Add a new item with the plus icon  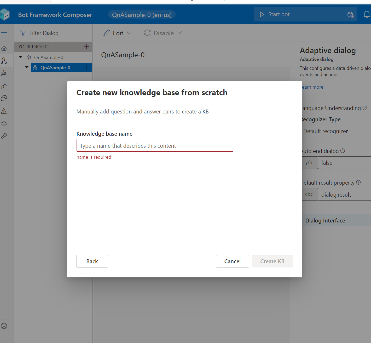pos(87,47)
